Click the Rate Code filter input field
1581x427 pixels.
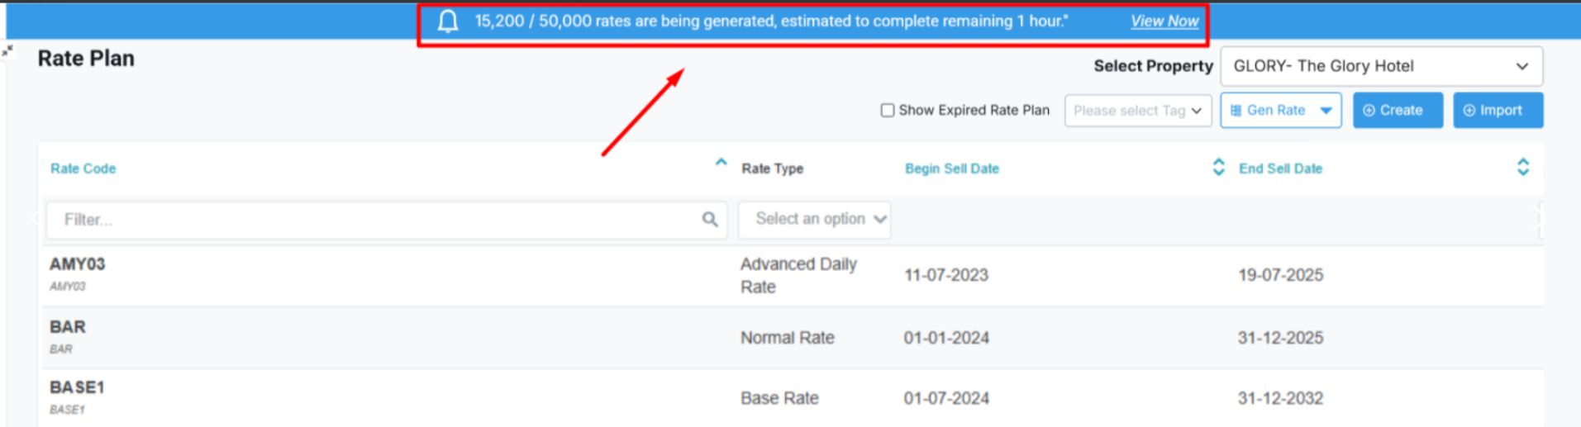(x=372, y=220)
